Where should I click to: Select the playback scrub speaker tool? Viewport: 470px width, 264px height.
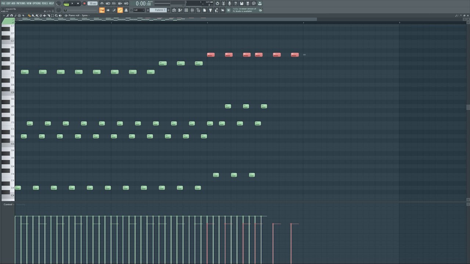pos(60,15)
